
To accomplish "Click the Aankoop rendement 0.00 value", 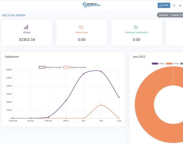I will click(x=136, y=40).
